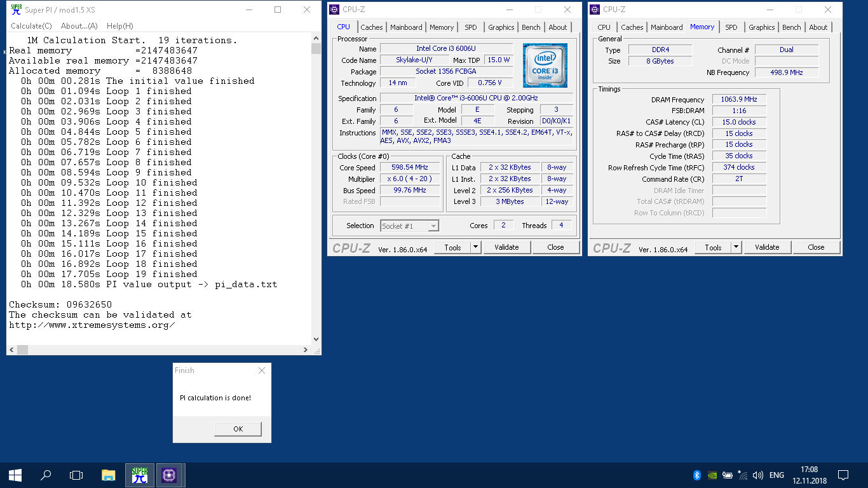Open the notification center icon
This screenshot has height=488, width=868.
click(x=843, y=475)
